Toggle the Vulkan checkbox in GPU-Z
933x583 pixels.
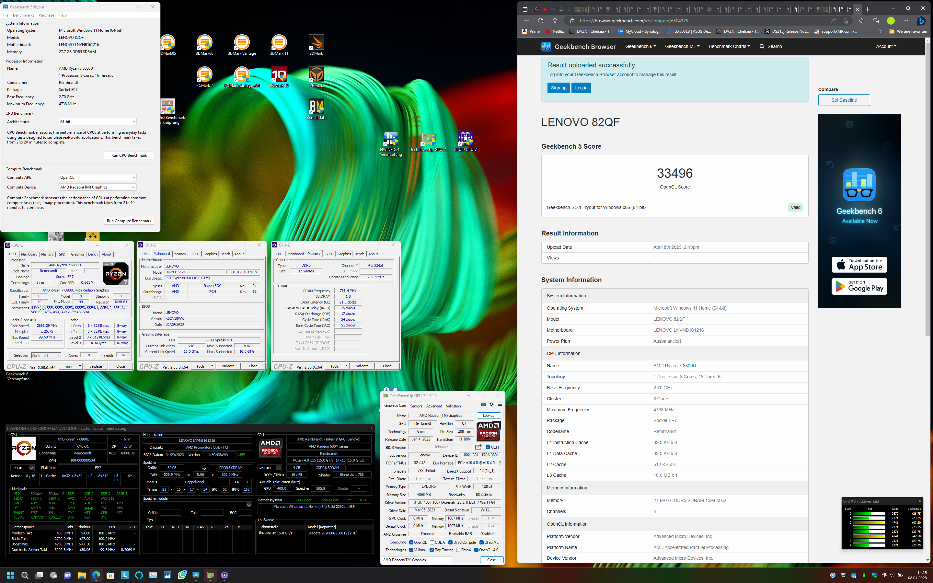click(411, 550)
